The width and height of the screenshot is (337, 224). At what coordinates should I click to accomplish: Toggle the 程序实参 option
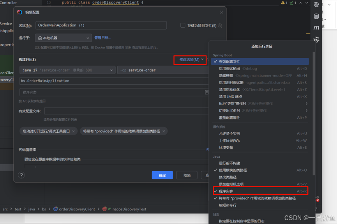[260, 191]
